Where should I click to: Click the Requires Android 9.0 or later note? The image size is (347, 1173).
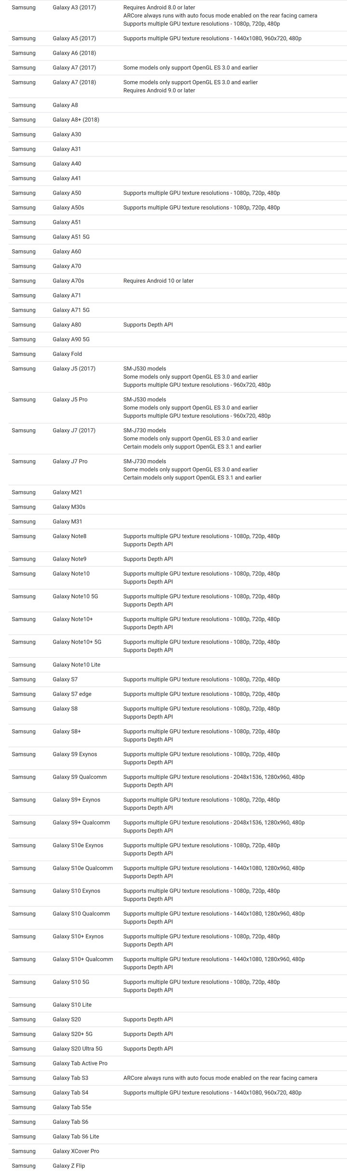[x=159, y=90]
